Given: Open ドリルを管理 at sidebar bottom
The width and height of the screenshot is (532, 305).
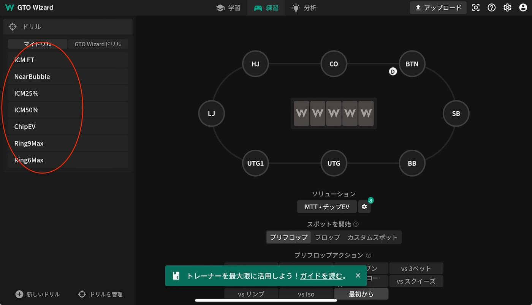Looking at the screenshot, I should (x=101, y=294).
